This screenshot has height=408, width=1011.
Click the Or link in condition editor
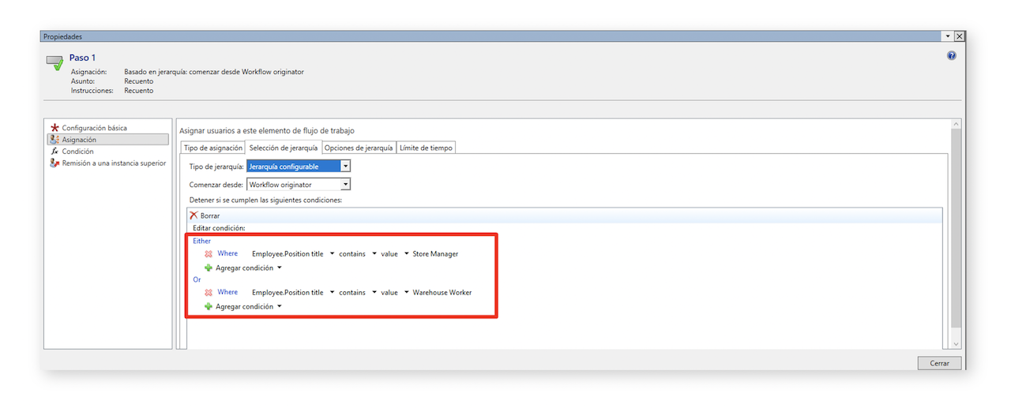tap(197, 279)
